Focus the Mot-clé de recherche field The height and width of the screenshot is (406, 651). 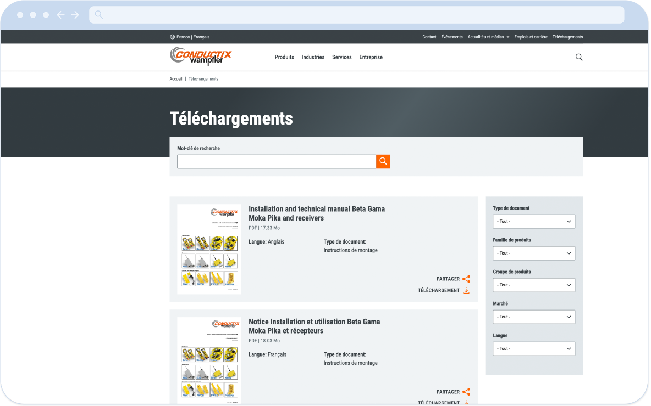pos(277,161)
